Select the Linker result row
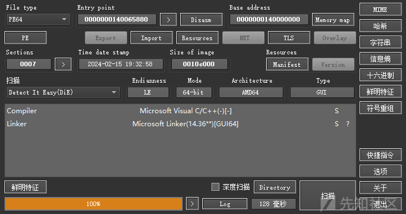Screen dimensions: 406x214 click(180, 124)
